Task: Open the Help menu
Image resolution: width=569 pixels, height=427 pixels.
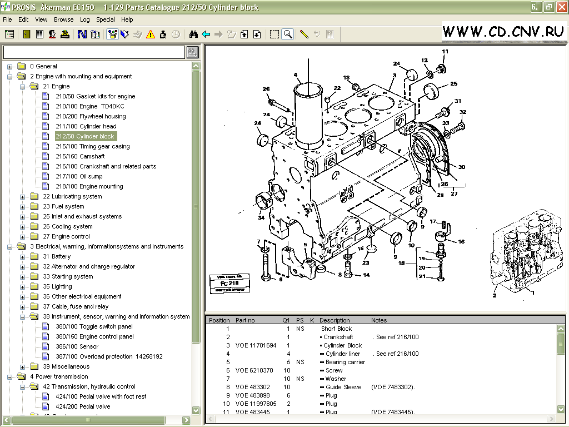Action: (x=127, y=19)
